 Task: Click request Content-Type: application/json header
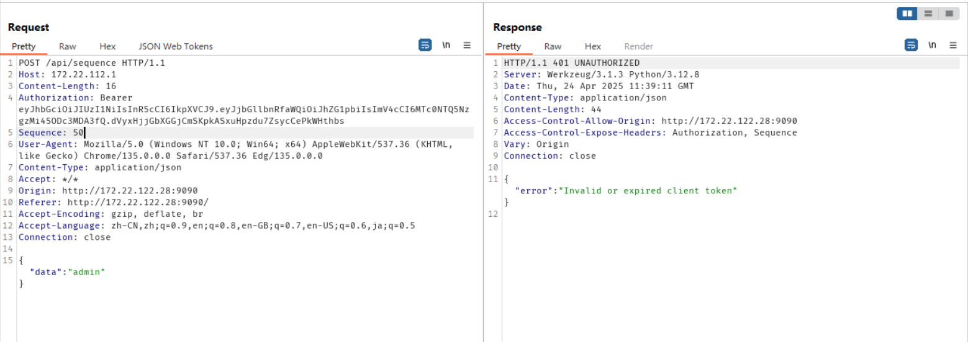(100, 167)
